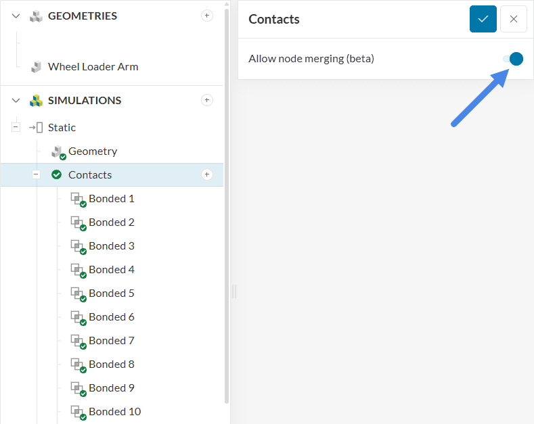
Task: Click the Geometry cube icon under Static
Action: tap(58, 151)
